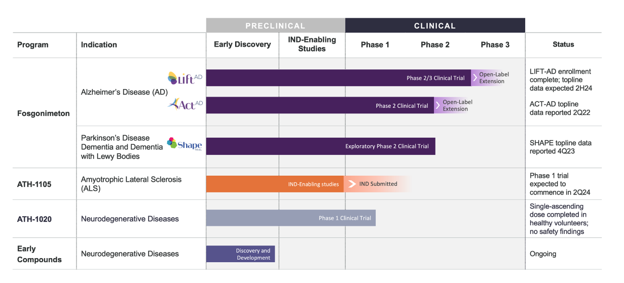Select the PRECLINICAL header tab

pyautogui.click(x=275, y=26)
